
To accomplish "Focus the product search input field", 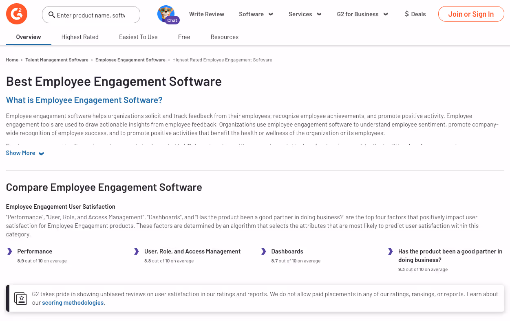I will click(x=91, y=15).
